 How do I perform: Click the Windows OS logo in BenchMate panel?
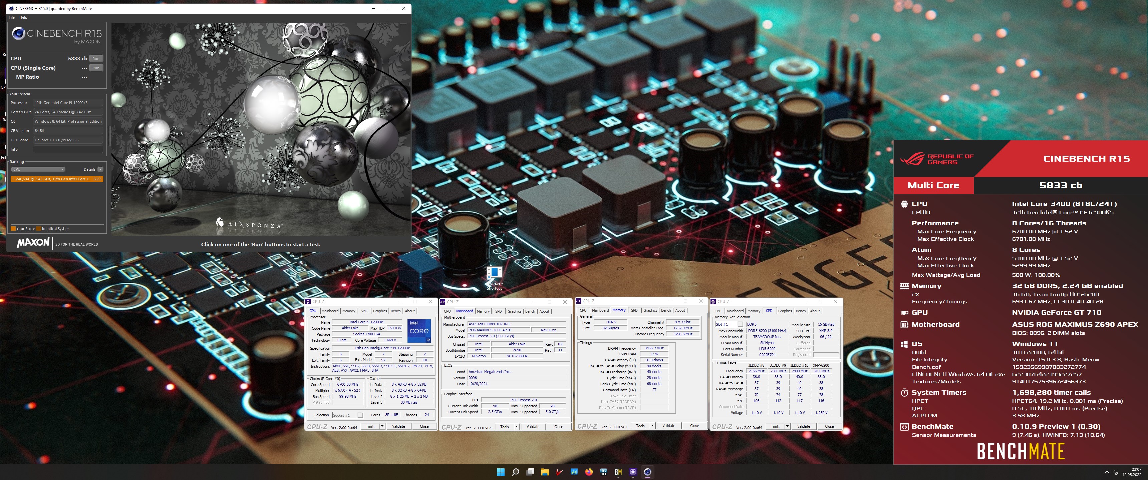tap(904, 344)
